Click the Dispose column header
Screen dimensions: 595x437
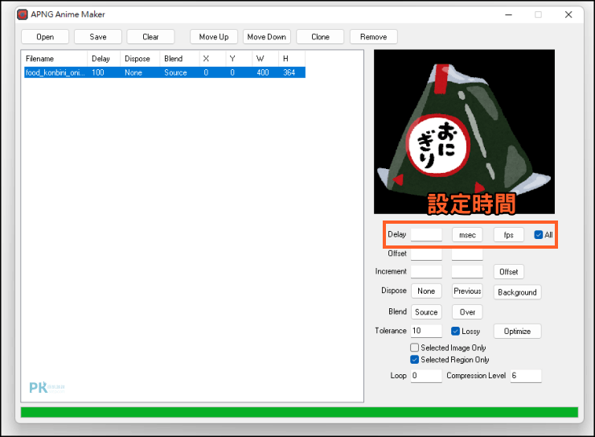click(x=140, y=59)
